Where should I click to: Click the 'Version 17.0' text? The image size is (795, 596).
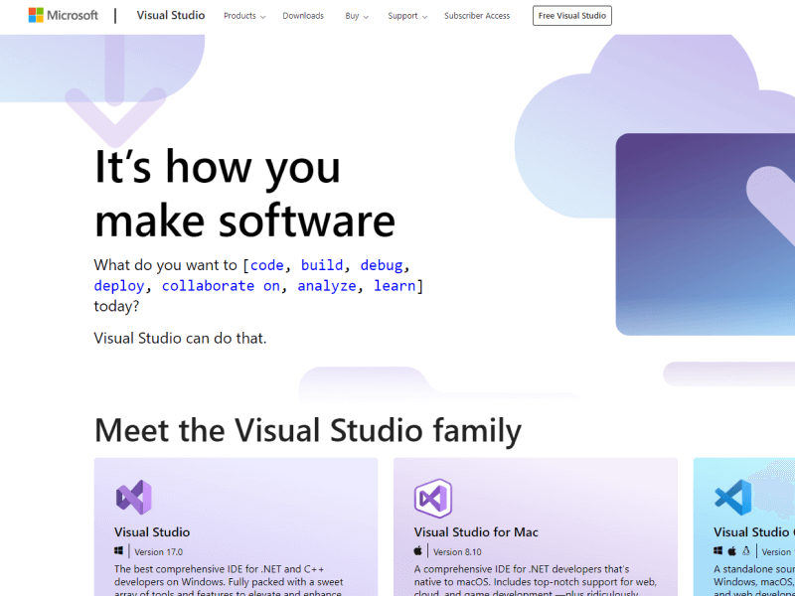[158, 552]
